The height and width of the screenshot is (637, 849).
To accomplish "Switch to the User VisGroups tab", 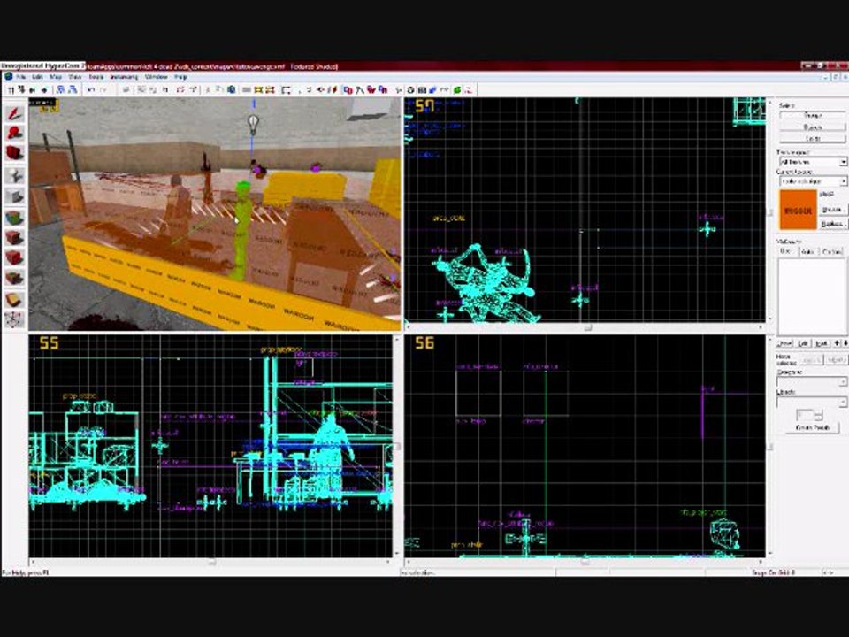I will tap(786, 251).
